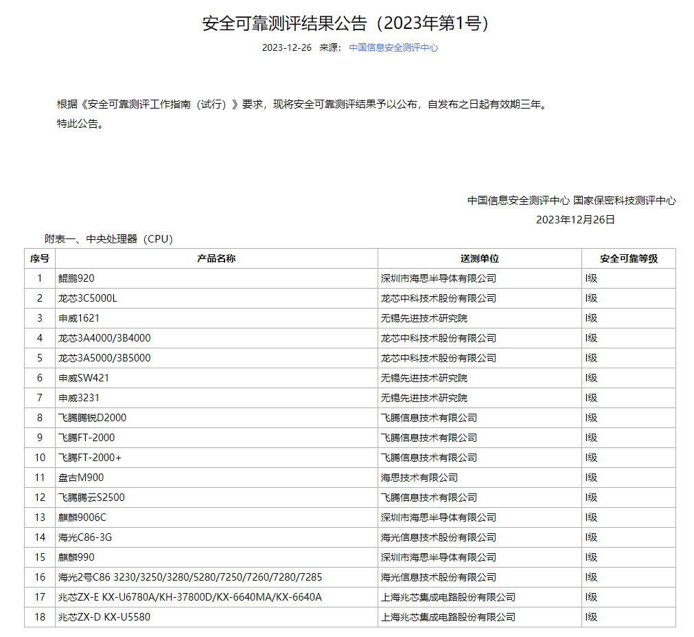Click the 送测单位 column header

tap(480, 258)
